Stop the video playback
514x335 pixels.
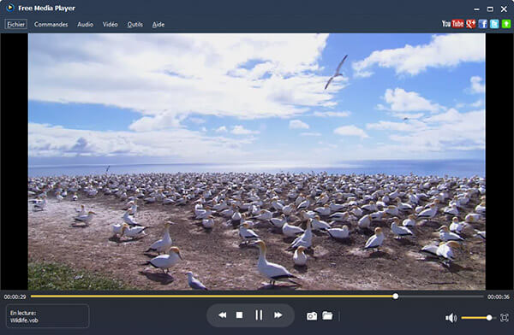(x=240, y=315)
